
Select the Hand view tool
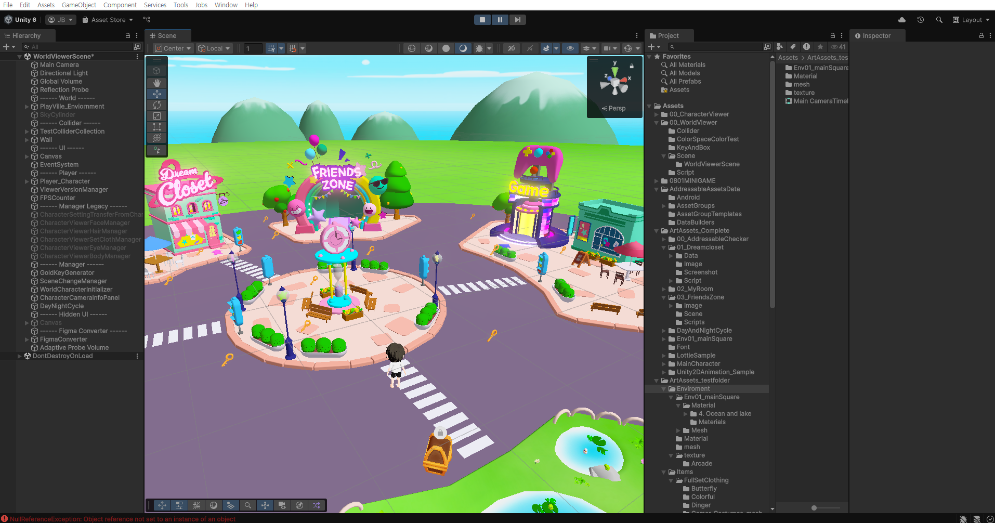pyautogui.click(x=156, y=83)
